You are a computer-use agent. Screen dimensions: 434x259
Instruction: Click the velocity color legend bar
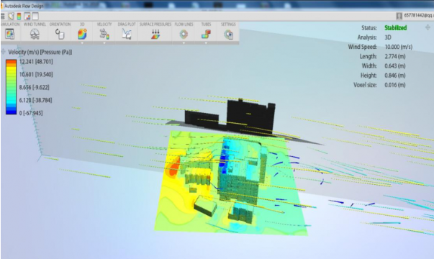coord(11,87)
